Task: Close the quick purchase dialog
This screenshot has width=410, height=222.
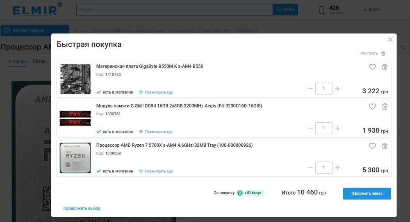Action: pyautogui.click(x=390, y=39)
